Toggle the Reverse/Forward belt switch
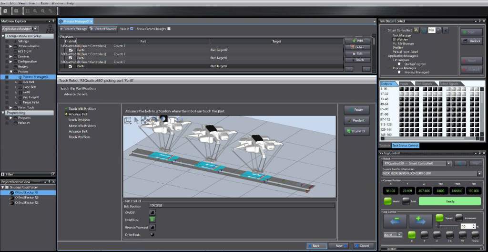This screenshot has height=252, width=488. [x=152, y=227]
